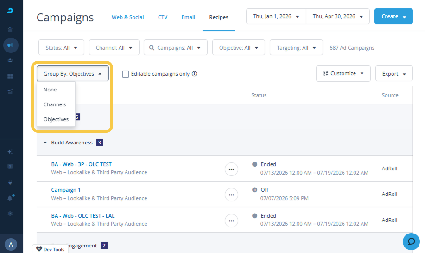Open notifications via the sidebar bell icon
This screenshot has width=425, height=253.
coord(10,198)
